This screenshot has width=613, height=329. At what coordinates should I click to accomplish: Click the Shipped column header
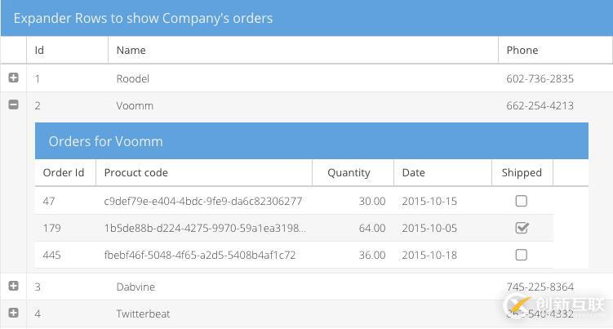(522, 172)
